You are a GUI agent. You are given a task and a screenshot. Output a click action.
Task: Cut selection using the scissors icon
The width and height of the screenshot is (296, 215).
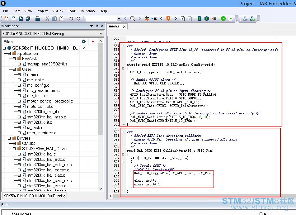47,18
